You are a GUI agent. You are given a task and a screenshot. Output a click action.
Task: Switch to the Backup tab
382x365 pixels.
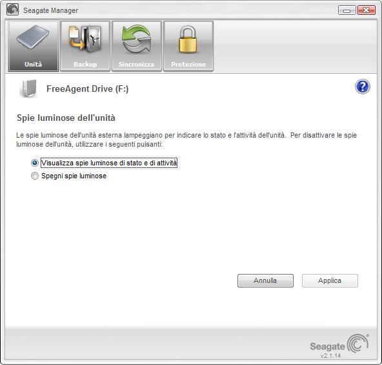85,46
